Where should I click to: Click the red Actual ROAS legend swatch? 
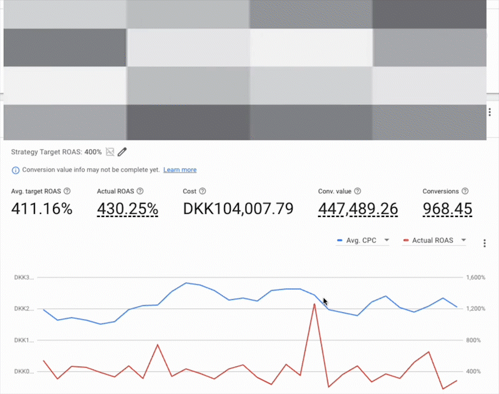click(406, 240)
